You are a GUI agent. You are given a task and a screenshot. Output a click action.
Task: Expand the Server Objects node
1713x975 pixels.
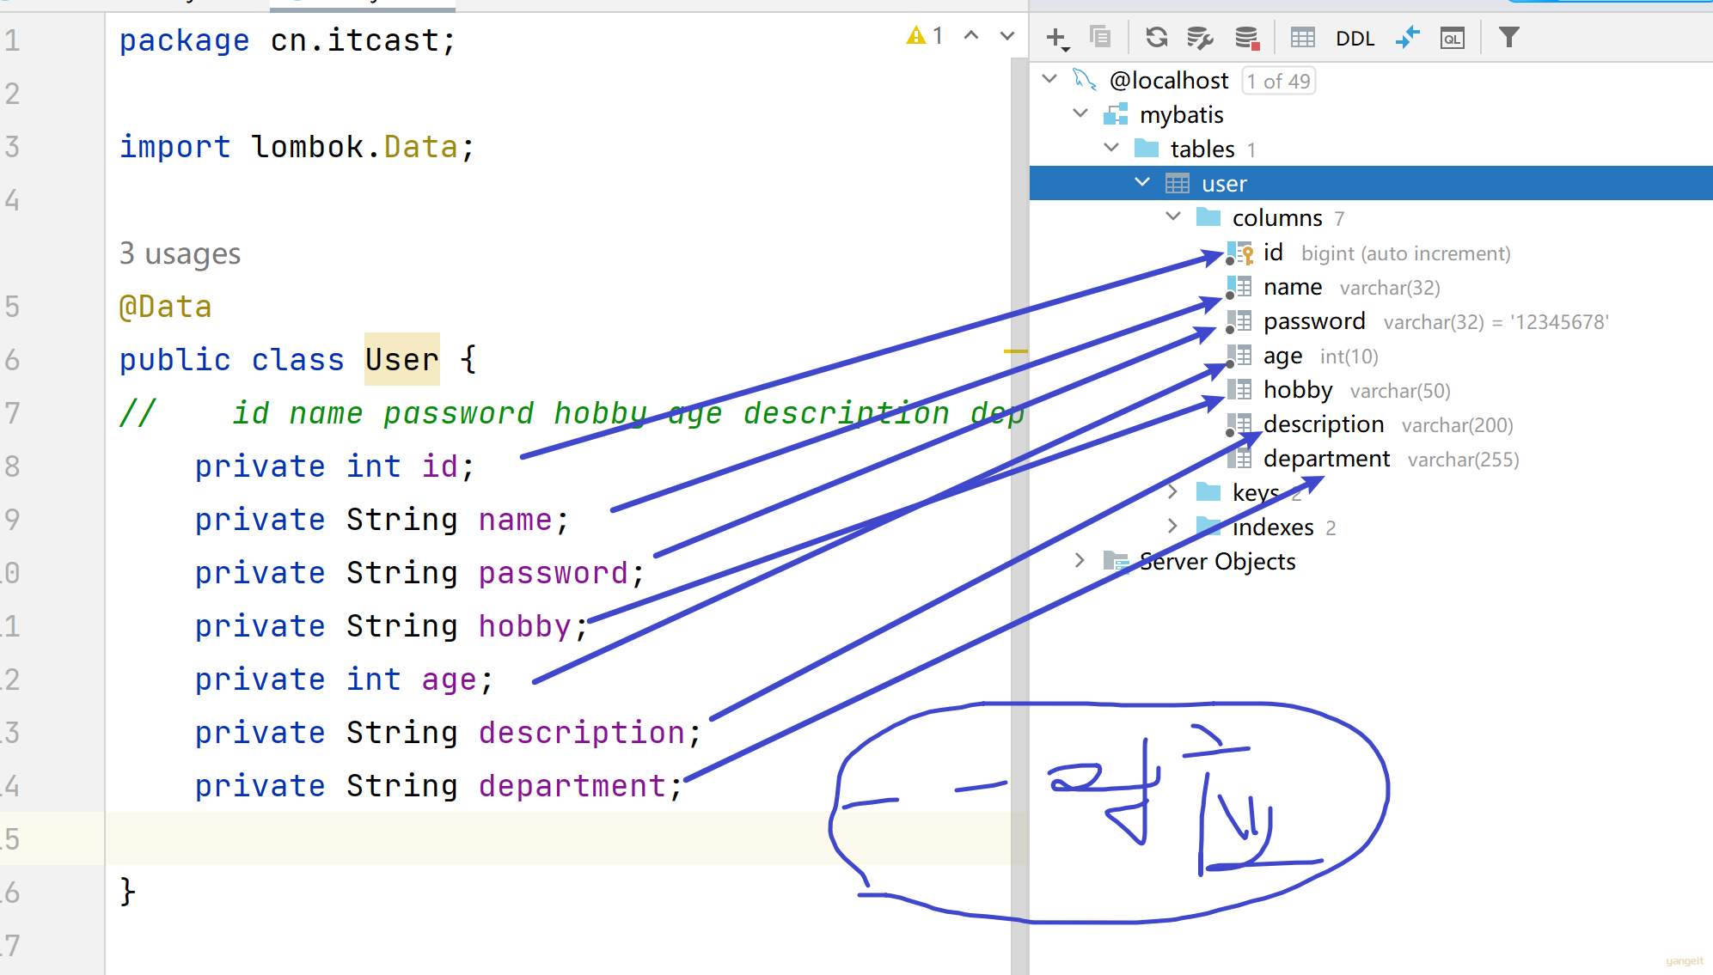[x=1080, y=561]
